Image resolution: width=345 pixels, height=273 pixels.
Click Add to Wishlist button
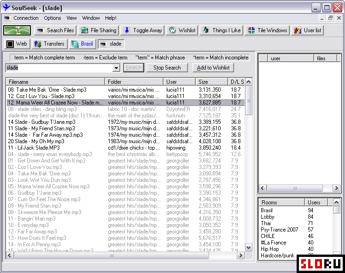213,68
